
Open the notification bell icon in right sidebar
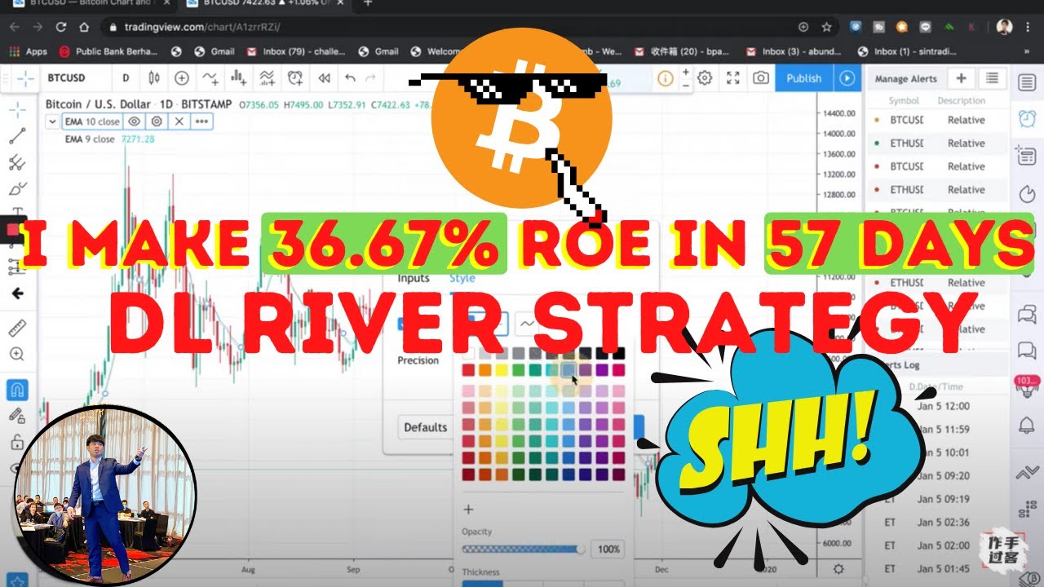pyautogui.click(x=1026, y=425)
